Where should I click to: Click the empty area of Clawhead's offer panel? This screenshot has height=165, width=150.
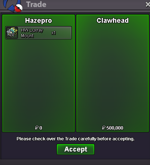tap(113, 75)
